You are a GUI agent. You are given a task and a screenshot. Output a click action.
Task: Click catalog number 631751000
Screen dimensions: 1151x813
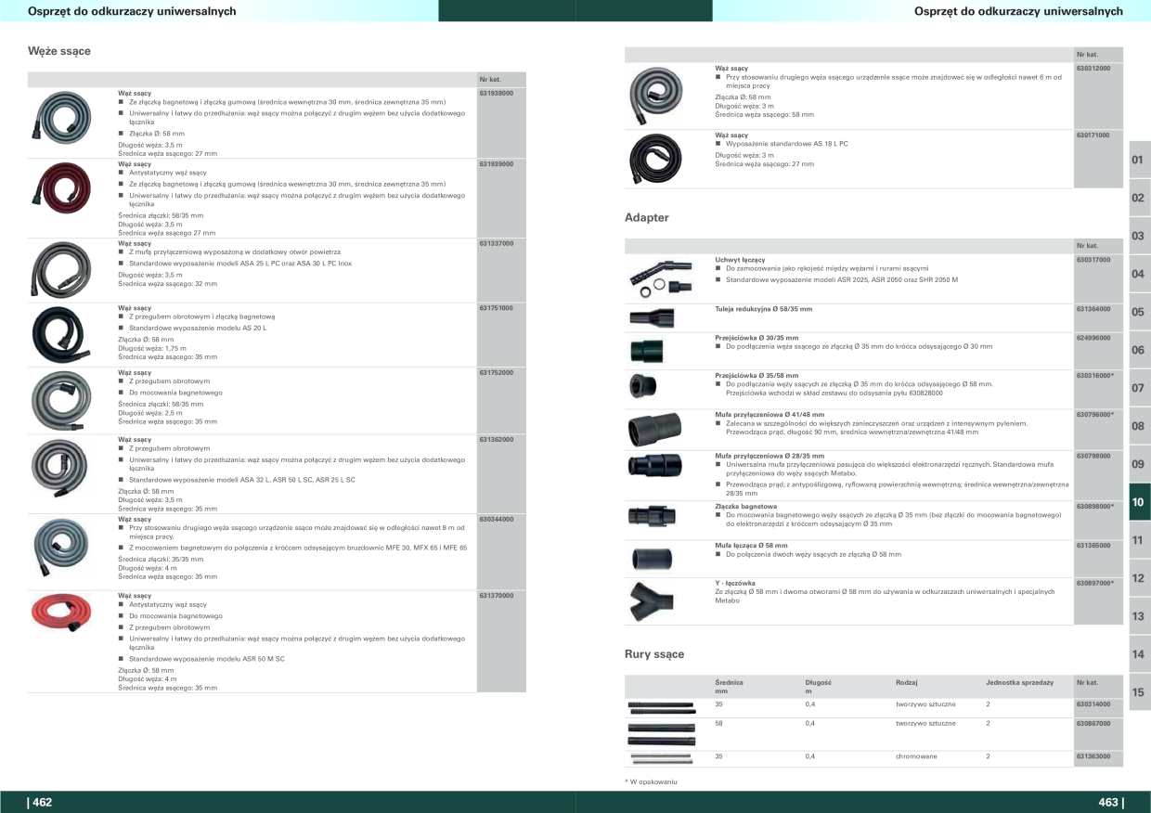pyautogui.click(x=497, y=307)
